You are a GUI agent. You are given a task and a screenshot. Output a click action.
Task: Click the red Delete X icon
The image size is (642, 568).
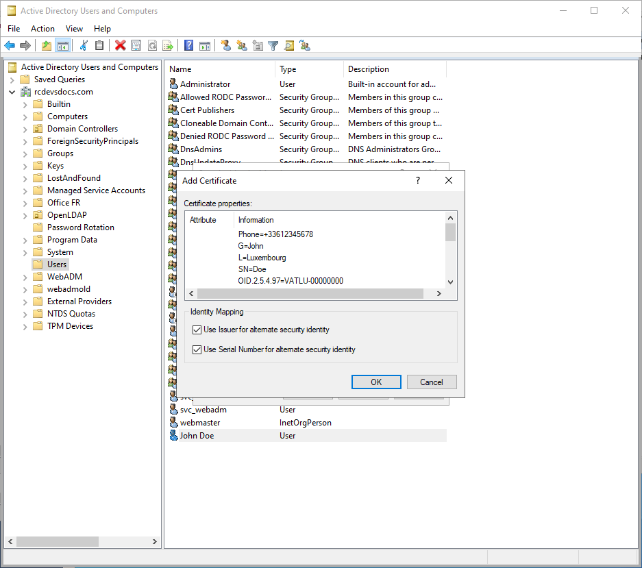pos(120,45)
